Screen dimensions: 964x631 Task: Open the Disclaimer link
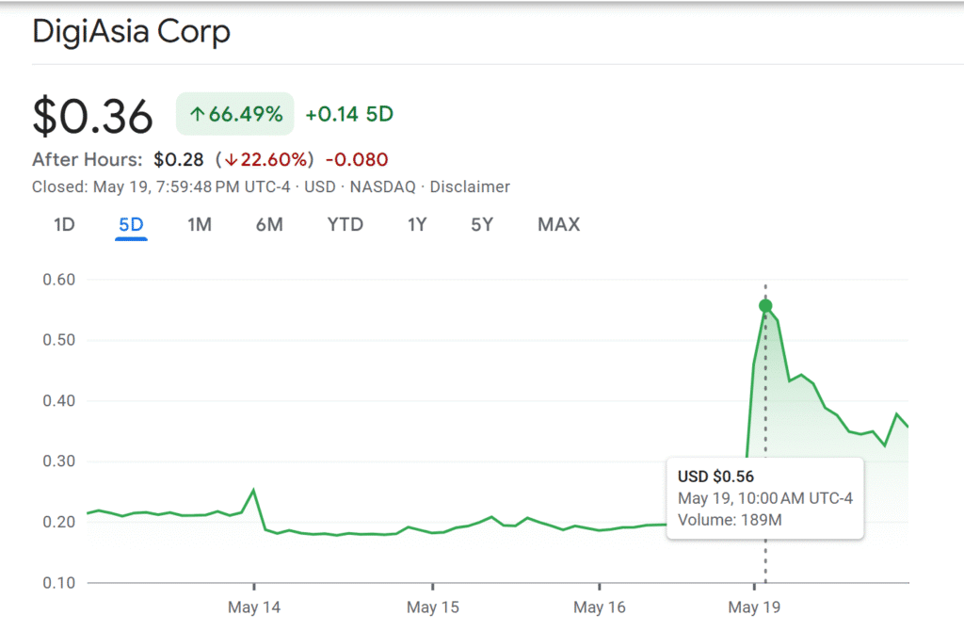click(x=470, y=186)
